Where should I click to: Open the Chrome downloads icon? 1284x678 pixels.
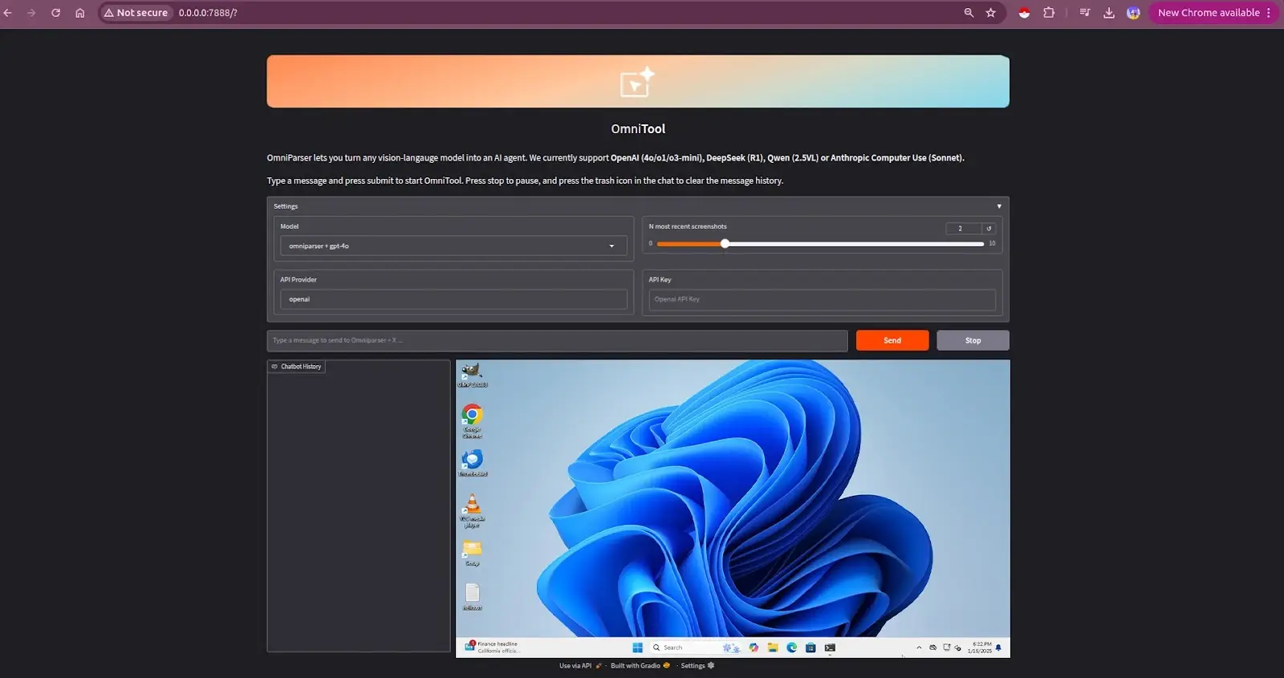tap(1109, 13)
